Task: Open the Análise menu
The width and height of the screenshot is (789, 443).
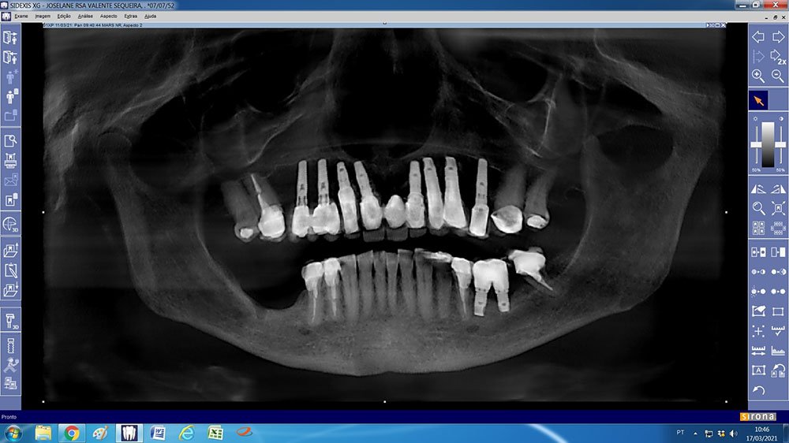Action: tap(87, 16)
